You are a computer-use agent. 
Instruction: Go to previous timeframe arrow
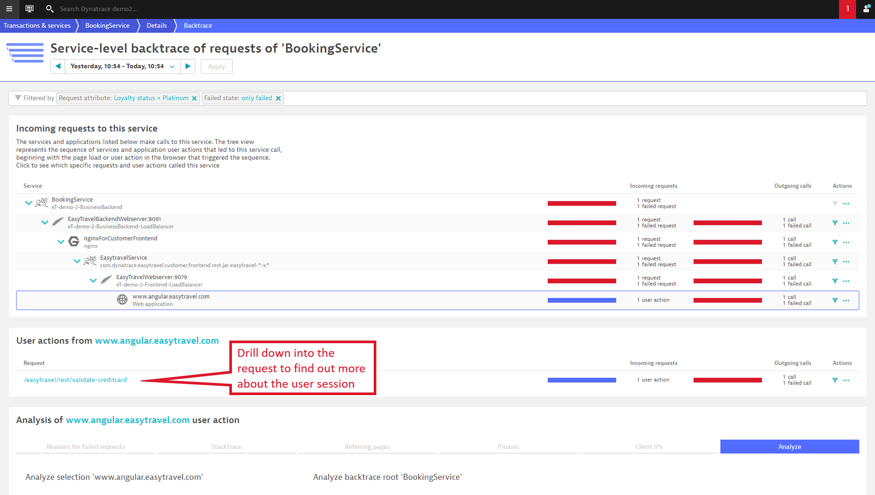click(x=58, y=66)
